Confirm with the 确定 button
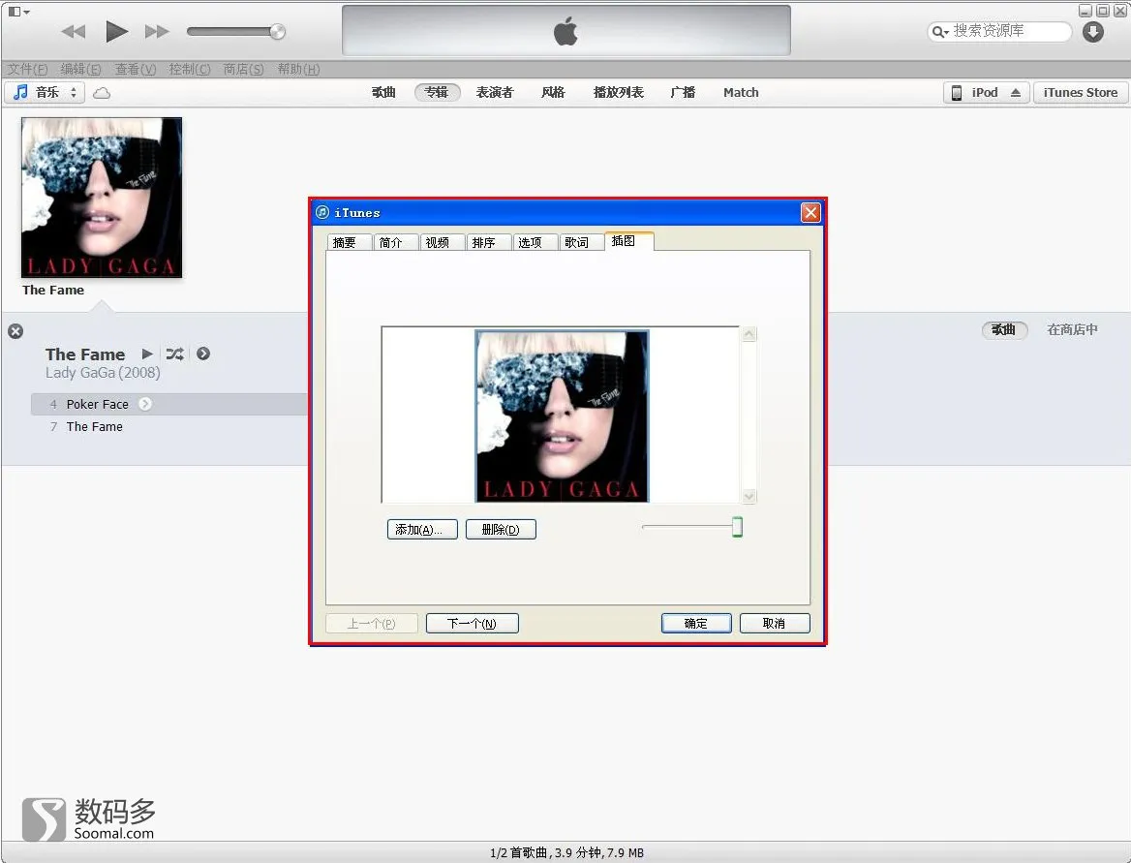Screen dimensions: 1131x863 click(696, 623)
